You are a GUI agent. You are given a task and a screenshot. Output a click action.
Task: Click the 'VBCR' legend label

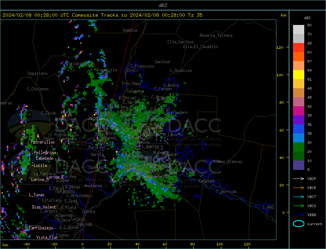pyautogui.click(x=312, y=188)
